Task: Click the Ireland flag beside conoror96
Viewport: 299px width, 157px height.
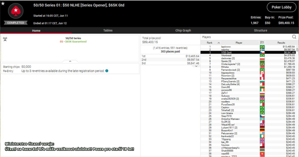Action: [x=262, y=90]
